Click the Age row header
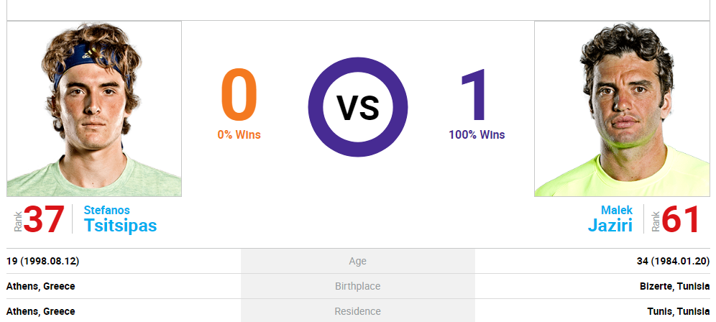Viewport: 716px width, 322px height. [358, 261]
